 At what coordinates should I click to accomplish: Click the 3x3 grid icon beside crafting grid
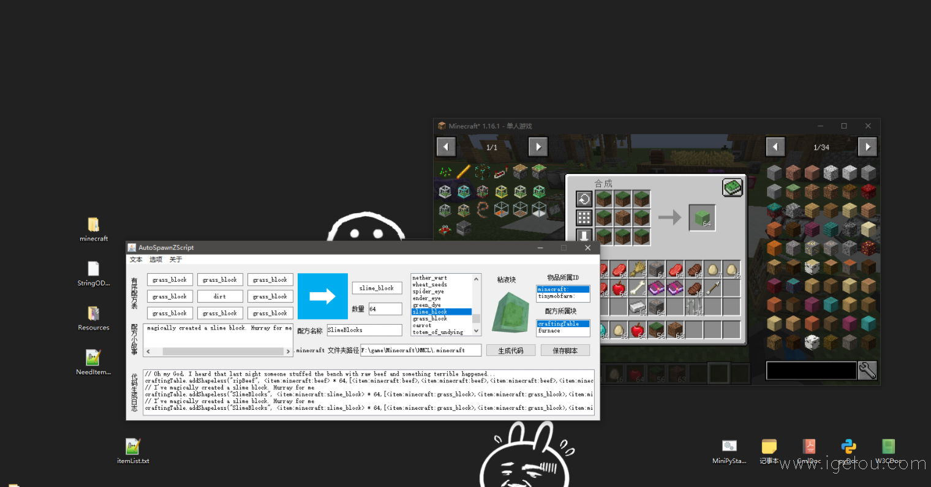584,217
